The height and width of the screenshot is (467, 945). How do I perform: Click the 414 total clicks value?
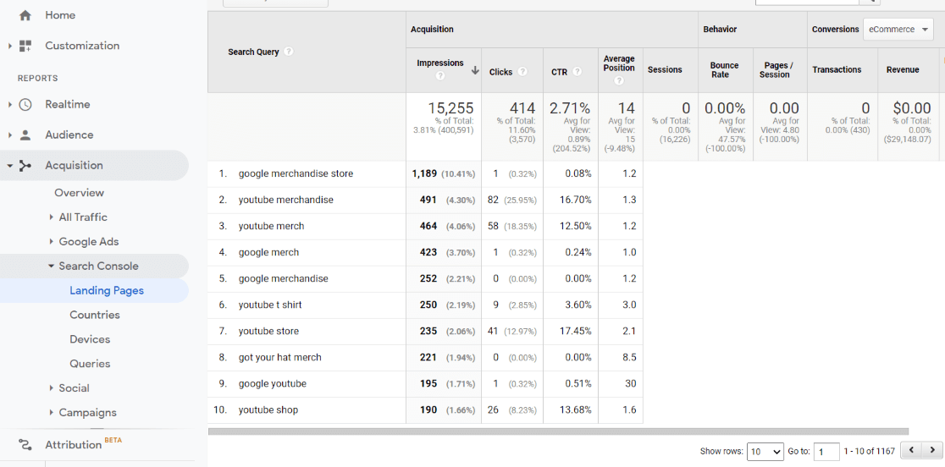pyautogui.click(x=522, y=108)
